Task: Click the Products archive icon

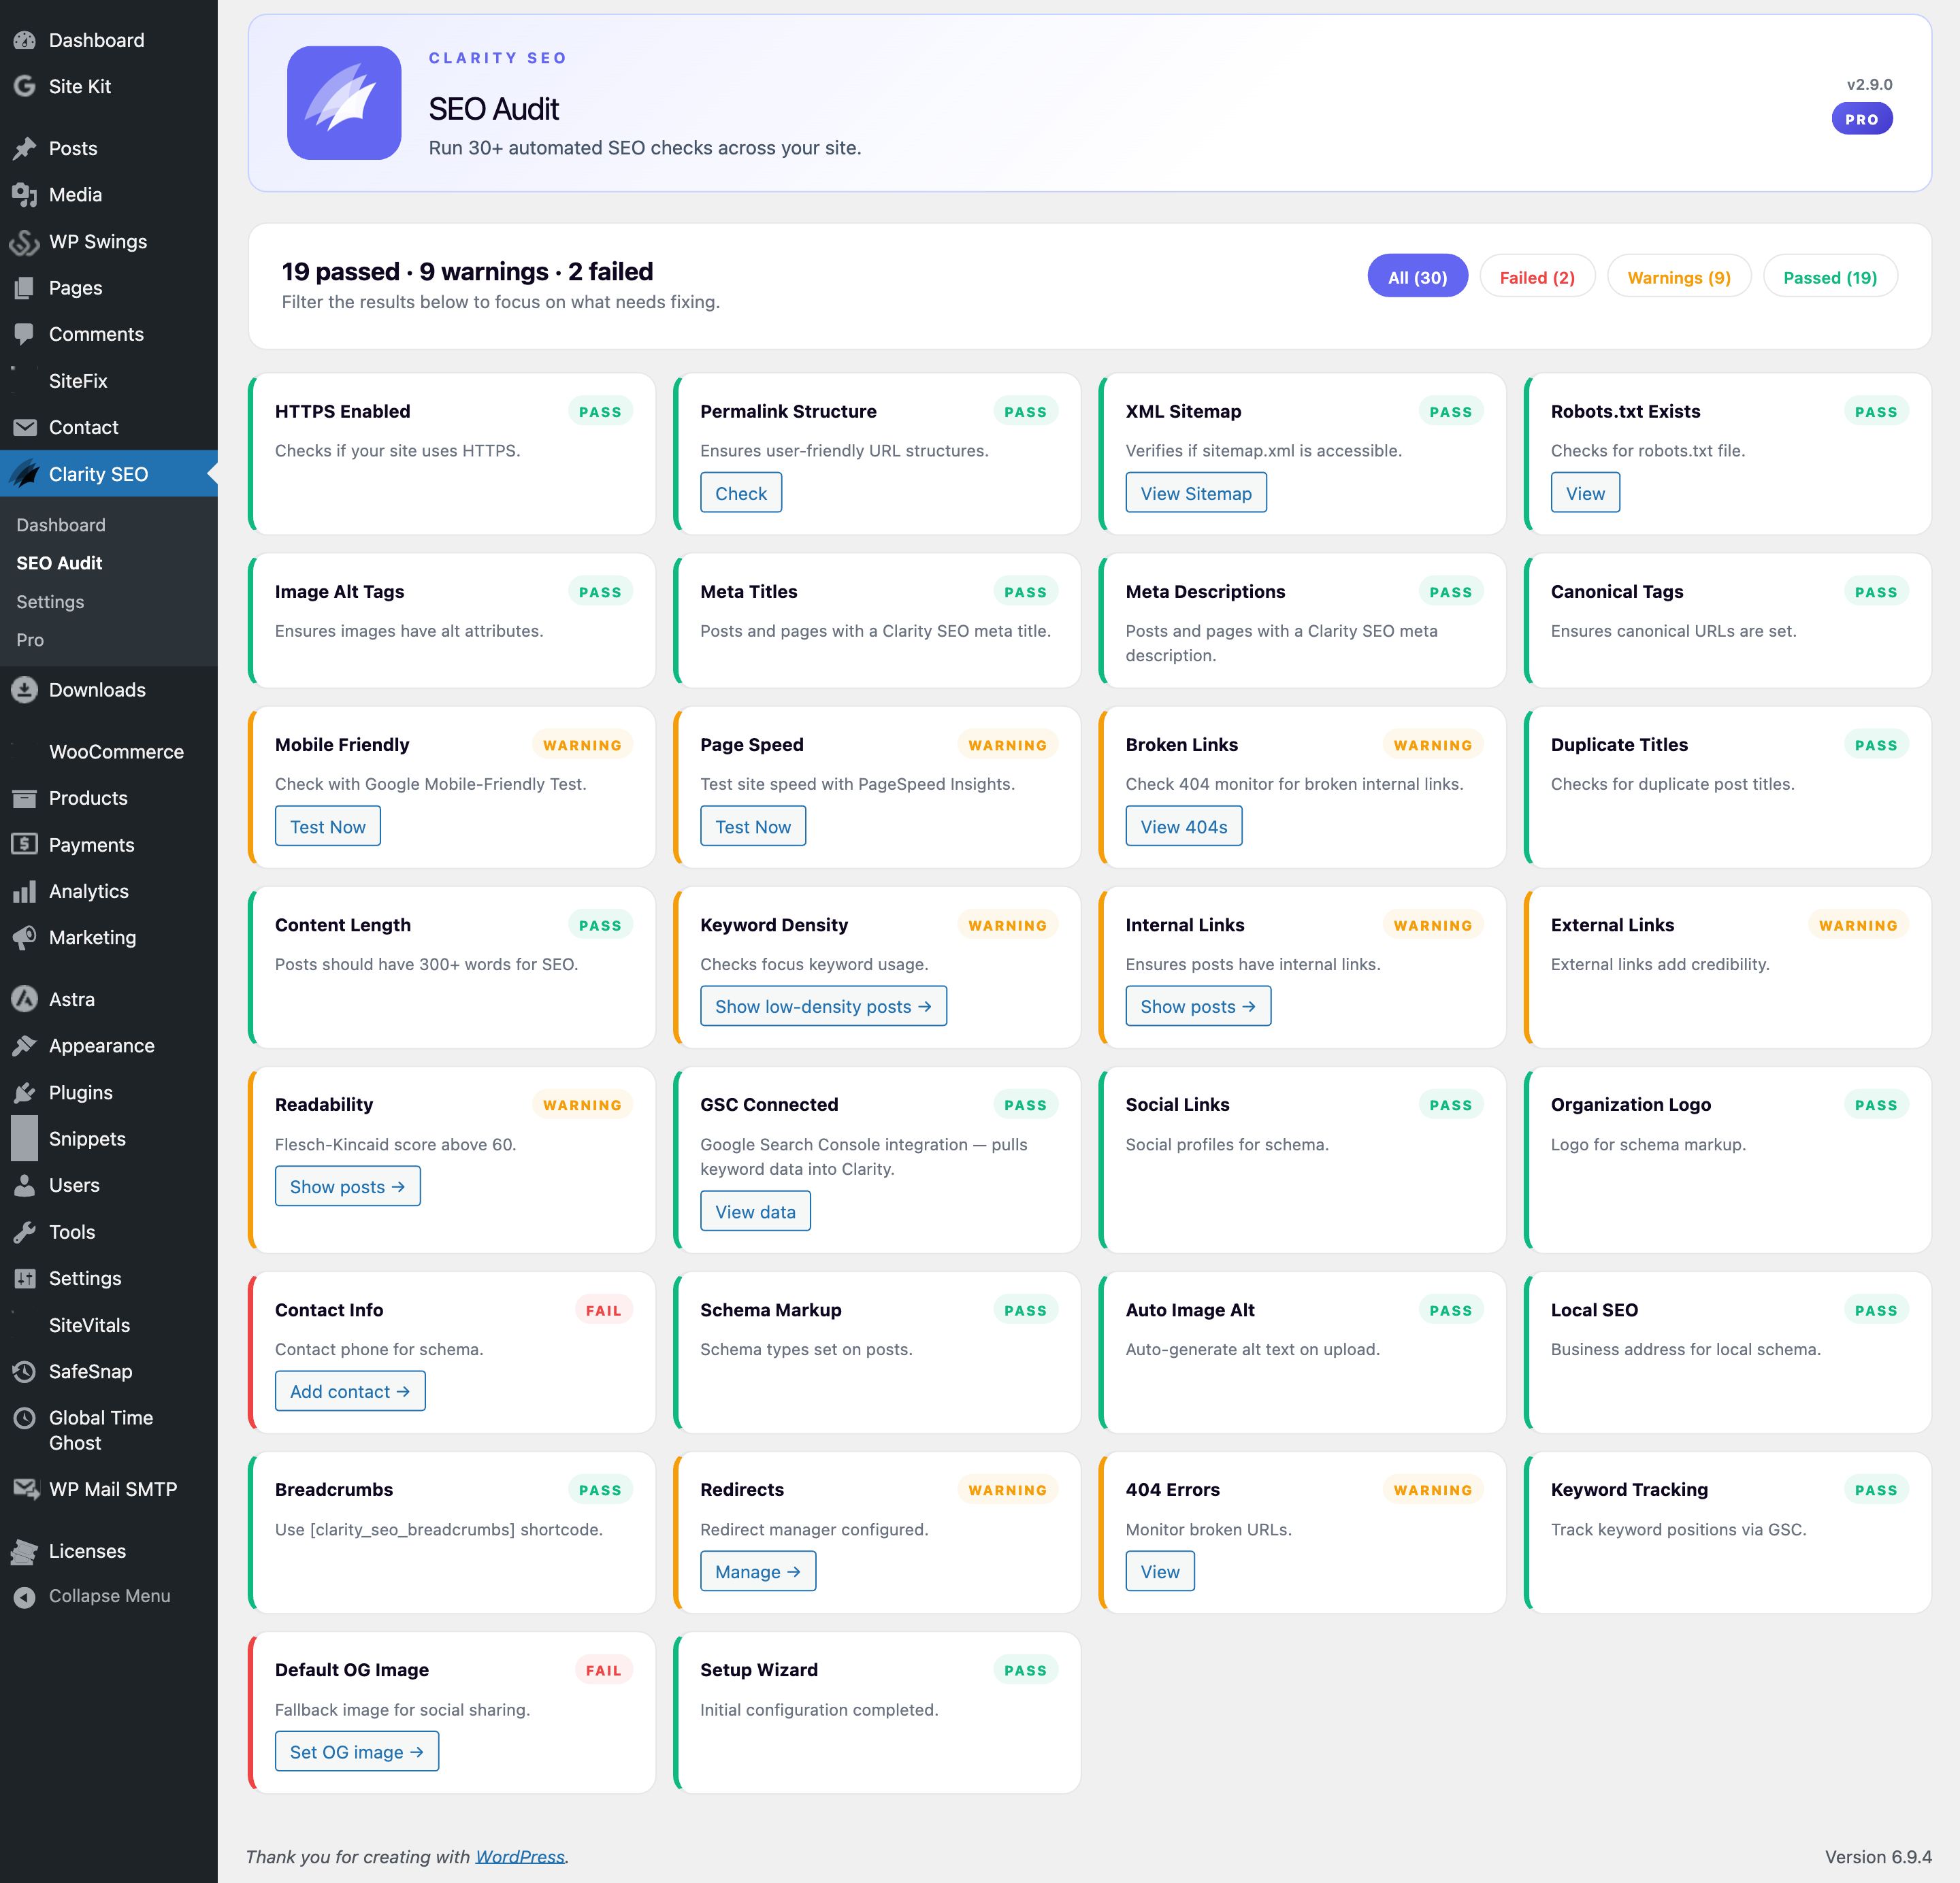Action: click(x=24, y=799)
